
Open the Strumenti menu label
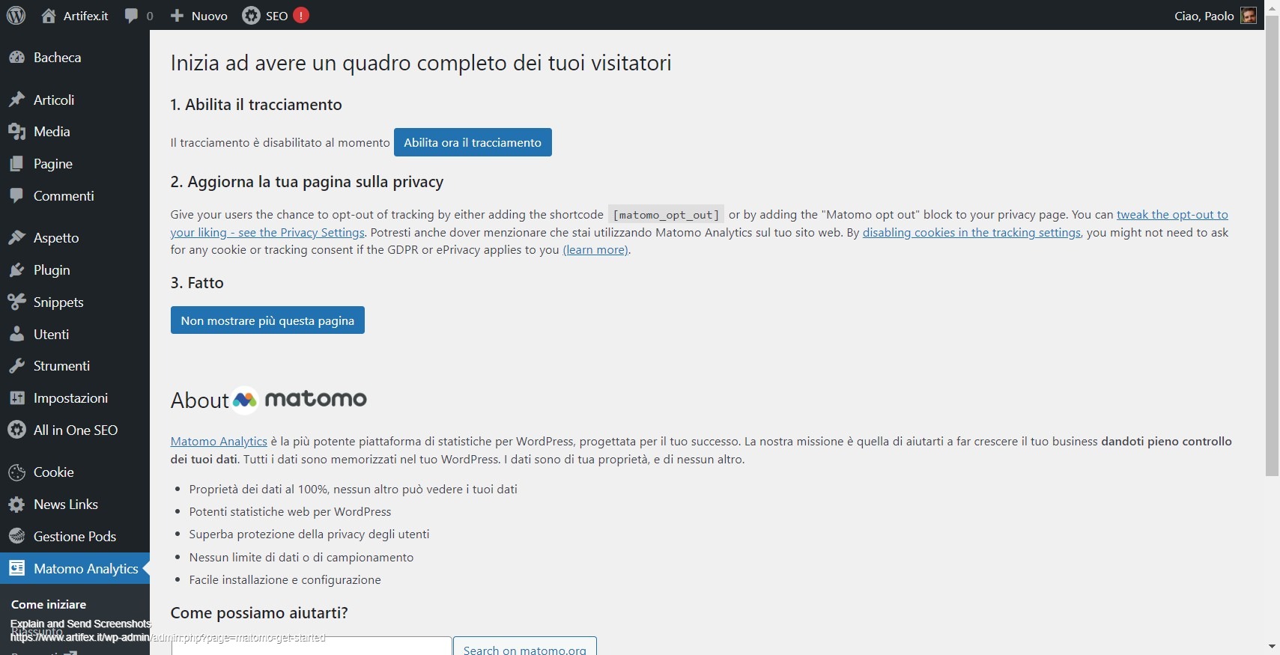click(61, 366)
